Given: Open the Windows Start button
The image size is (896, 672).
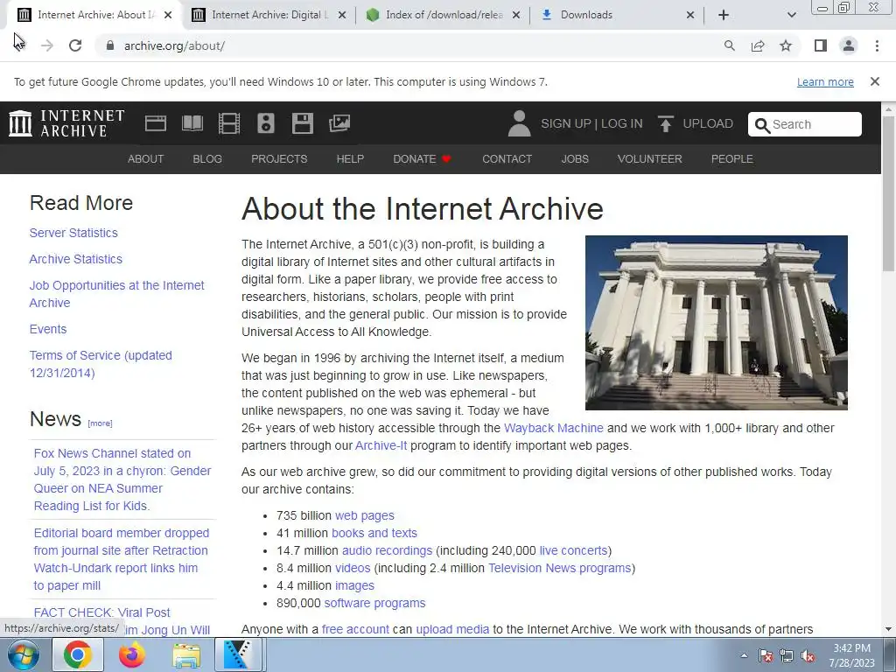Looking at the screenshot, I should [24, 655].
